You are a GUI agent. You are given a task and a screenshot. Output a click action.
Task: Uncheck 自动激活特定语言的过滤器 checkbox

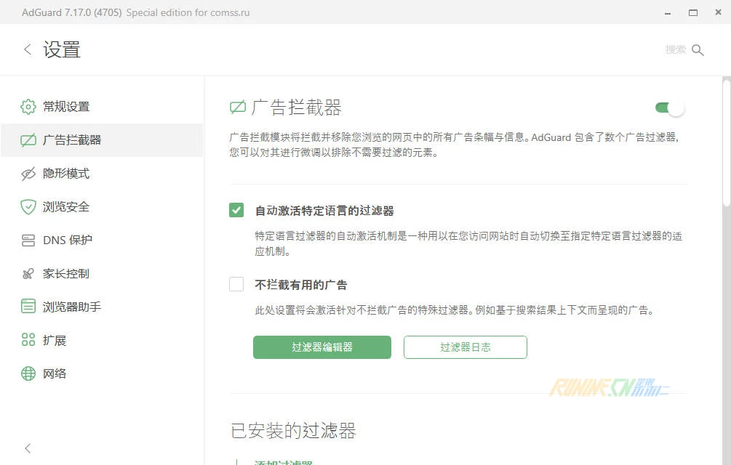click(x=236, y=210)
